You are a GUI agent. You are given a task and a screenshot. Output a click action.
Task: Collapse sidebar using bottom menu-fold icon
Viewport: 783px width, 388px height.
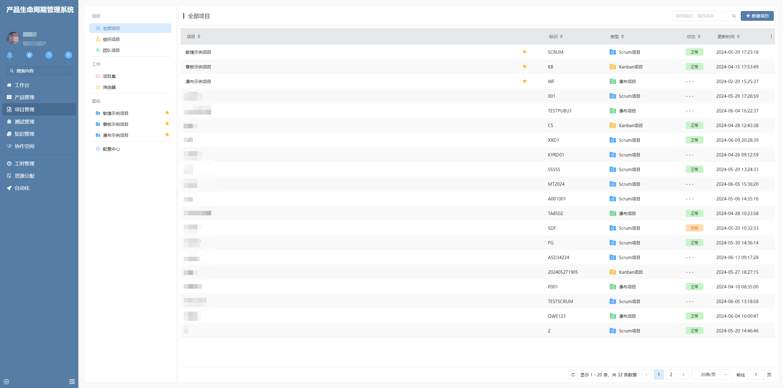[x=72, y=381]
